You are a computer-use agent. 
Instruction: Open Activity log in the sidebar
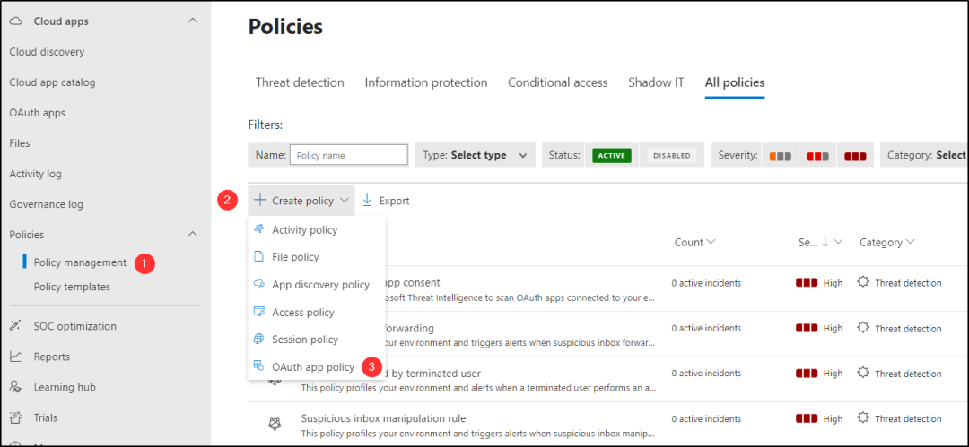35,174
